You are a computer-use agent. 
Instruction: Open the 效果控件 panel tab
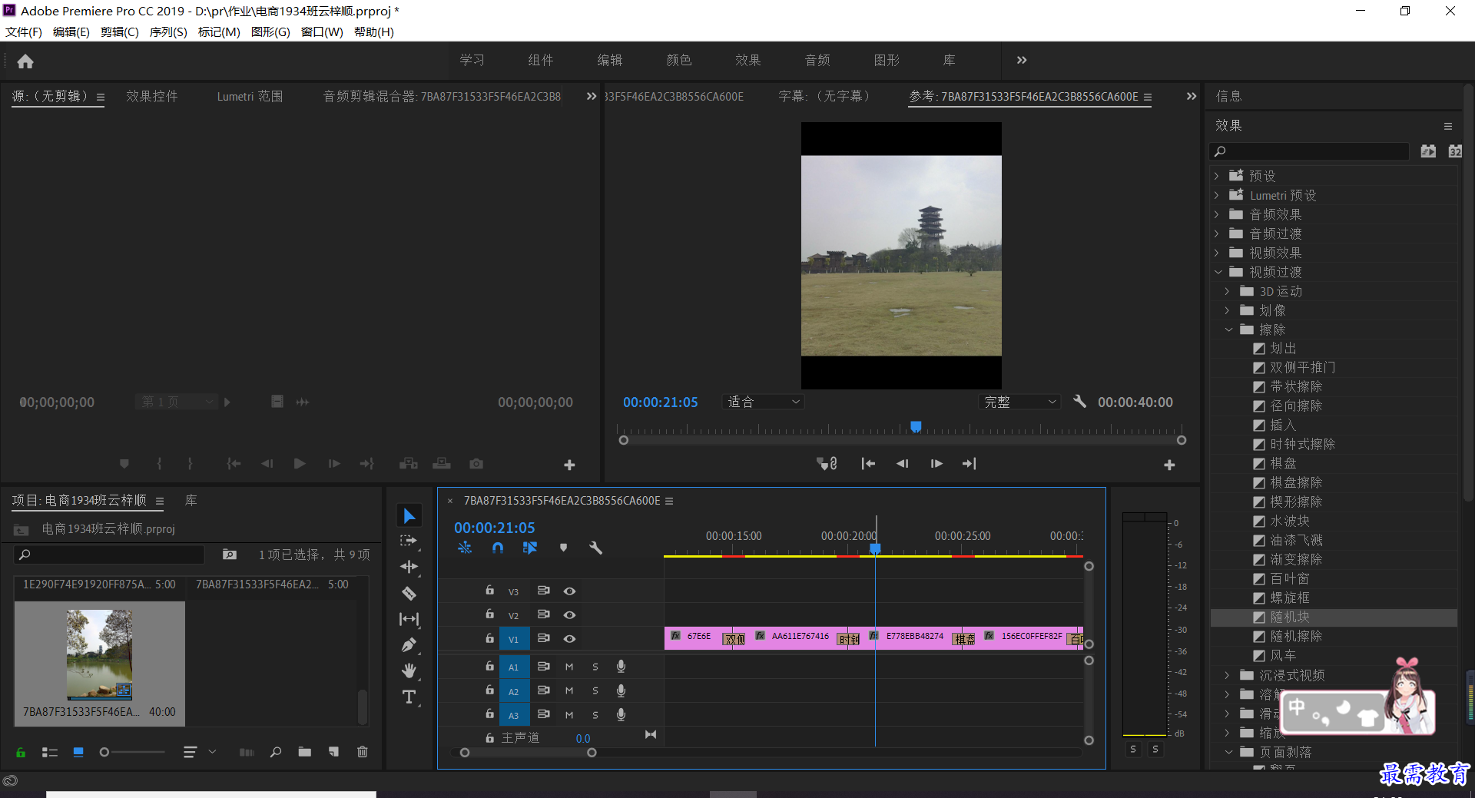point(152,96)
